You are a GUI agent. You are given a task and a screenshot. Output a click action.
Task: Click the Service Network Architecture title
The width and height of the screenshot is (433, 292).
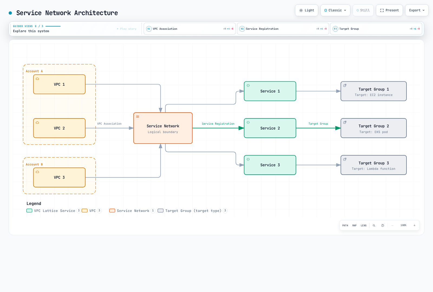(x=67, y=13)
